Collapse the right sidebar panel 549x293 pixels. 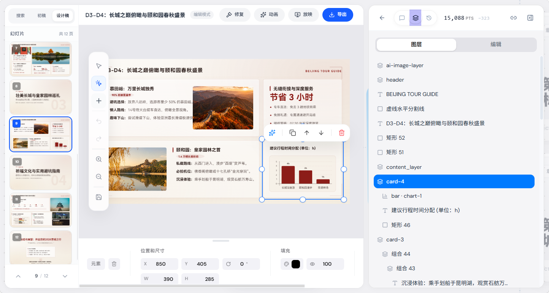tap(530, 18)
